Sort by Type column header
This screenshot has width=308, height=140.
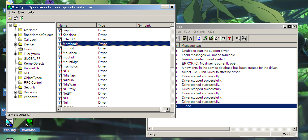coord(117,25)
